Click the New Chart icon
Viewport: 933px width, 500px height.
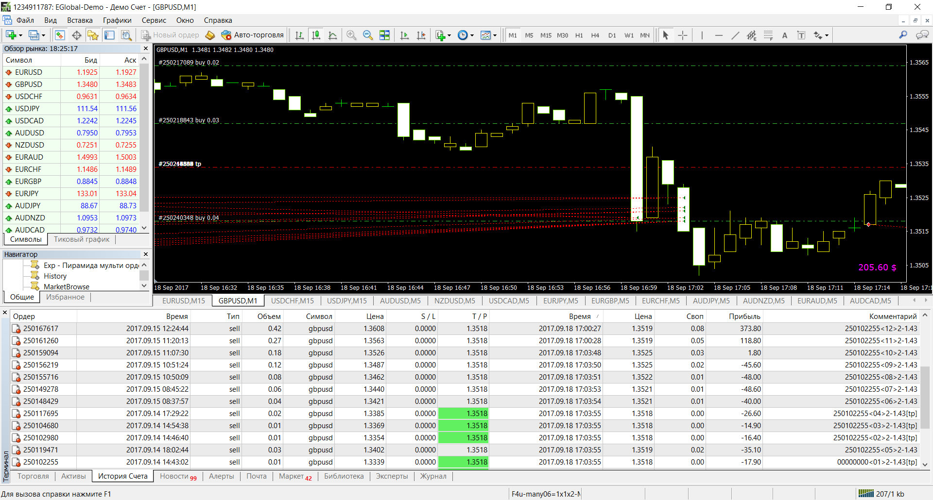[11, 35]
